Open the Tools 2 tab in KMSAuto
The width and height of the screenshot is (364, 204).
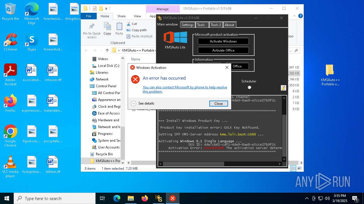click(x=216, y=25)
